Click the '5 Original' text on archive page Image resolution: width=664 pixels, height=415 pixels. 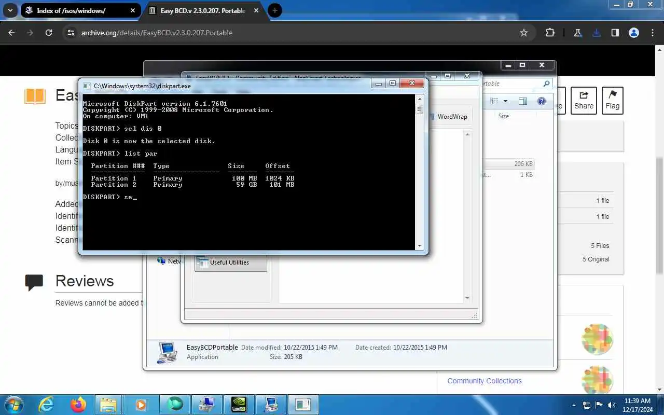[596, 259]
